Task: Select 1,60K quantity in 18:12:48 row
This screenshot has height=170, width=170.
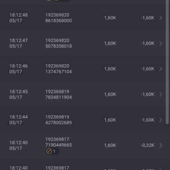Action: coord(110,18)
